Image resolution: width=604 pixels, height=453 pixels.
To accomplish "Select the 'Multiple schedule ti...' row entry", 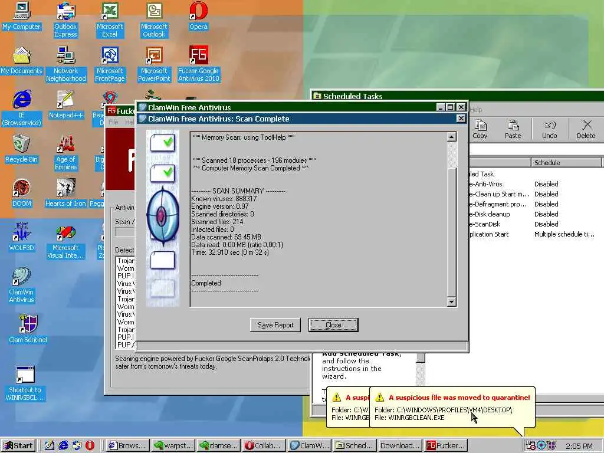I will (564, 234).
